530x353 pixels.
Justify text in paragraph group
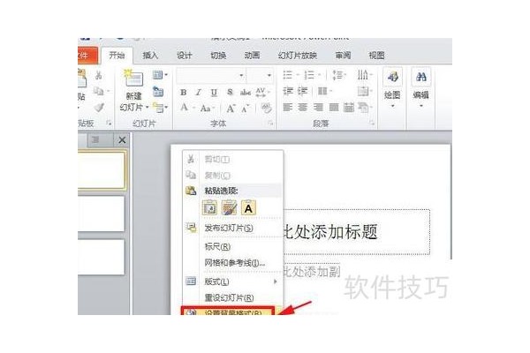334,108
